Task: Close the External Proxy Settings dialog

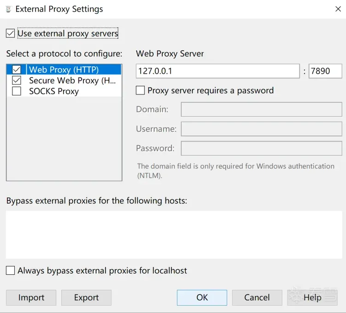Action: coord(337,9)
